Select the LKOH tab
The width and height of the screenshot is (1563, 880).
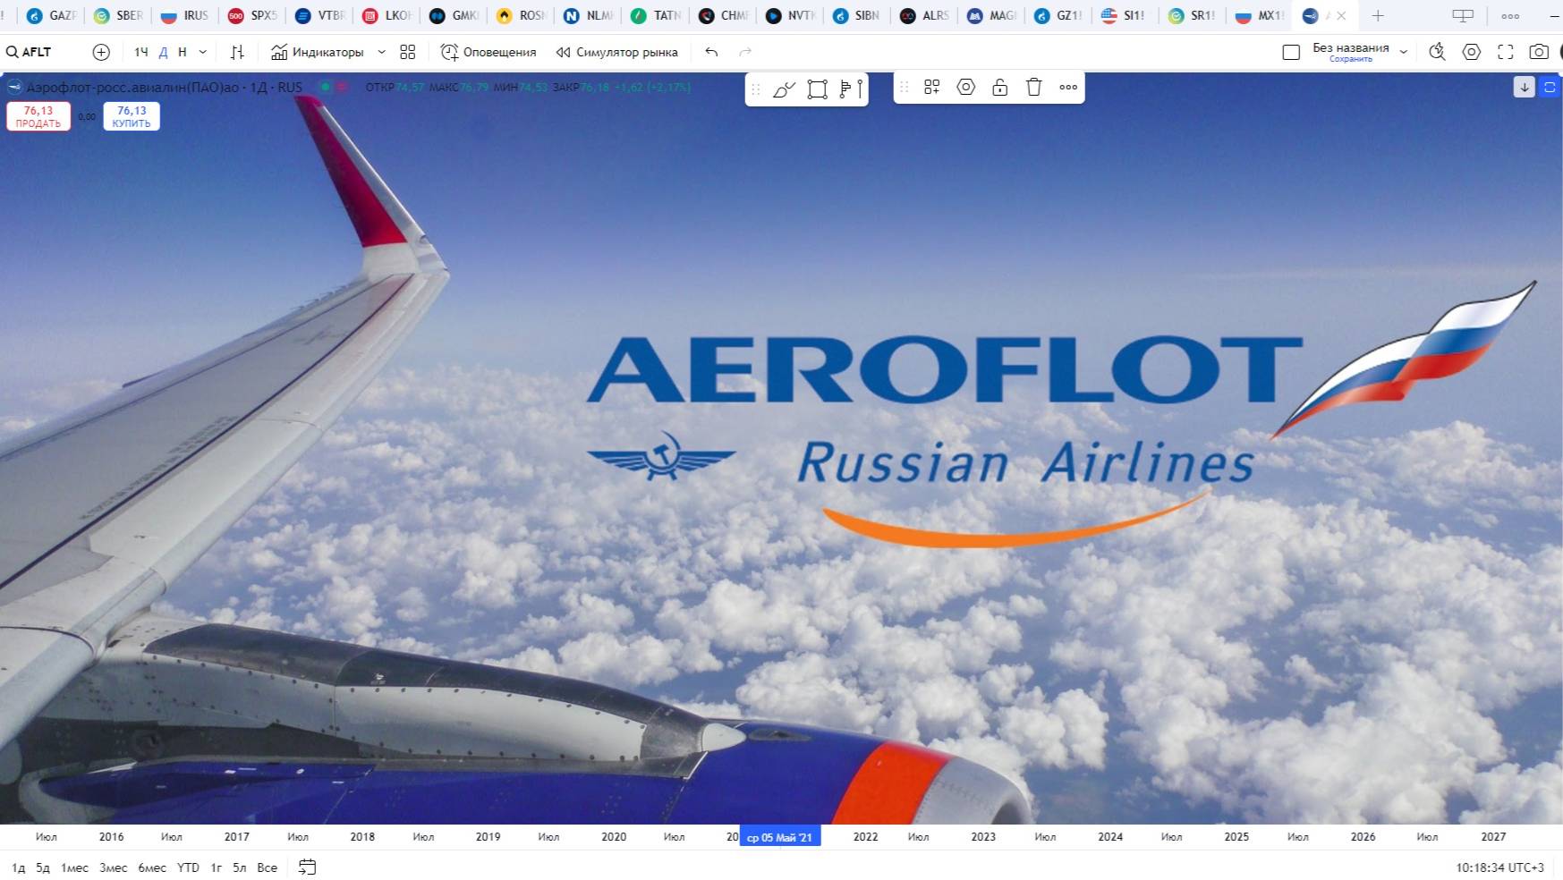(x=387, y=15)
